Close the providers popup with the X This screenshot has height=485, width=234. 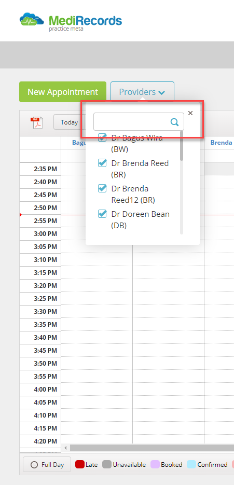[x=190, y=113]
